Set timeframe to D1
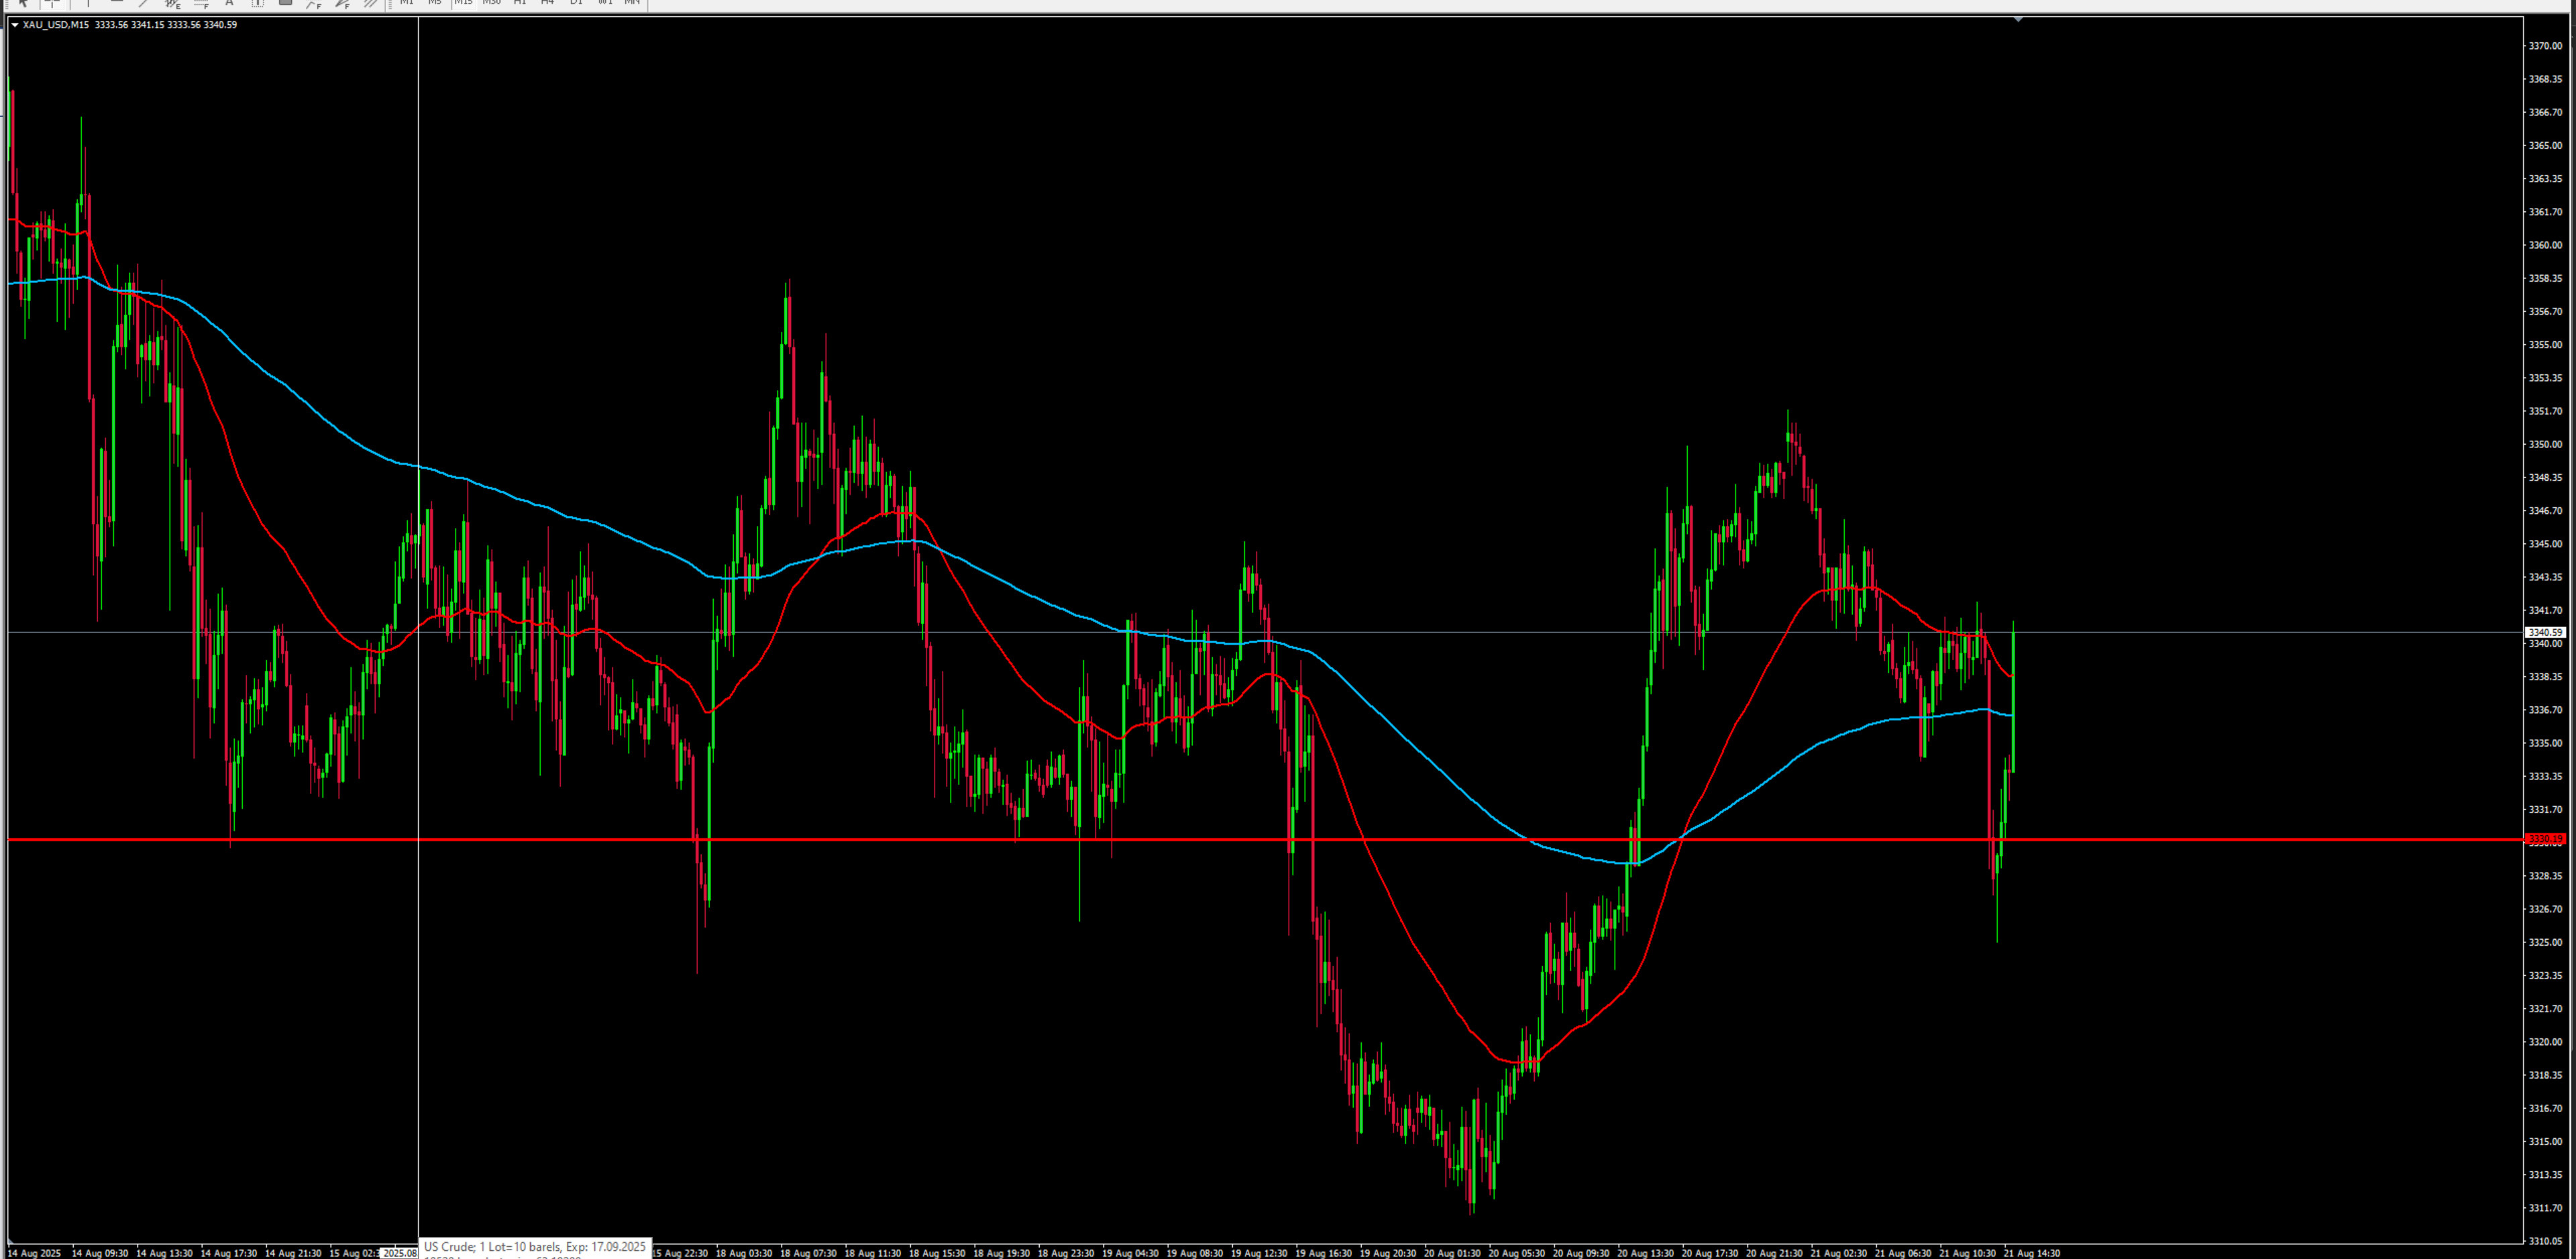Viewport: 2576px width, 1259px height. click(576, 3)
